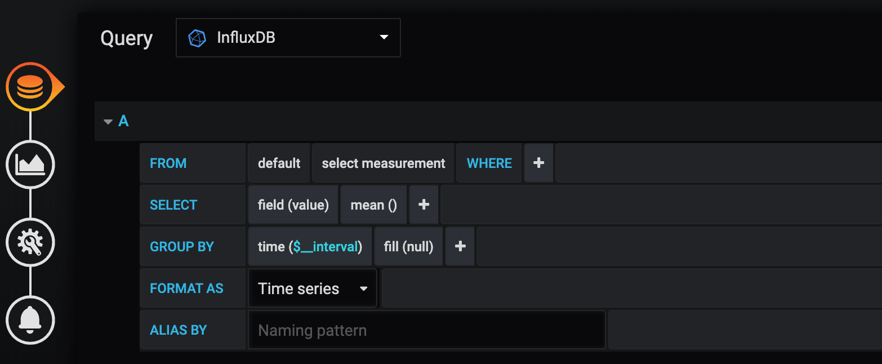
Task: Focus the ALIAS BY naming pattern field
Action: 426,330
